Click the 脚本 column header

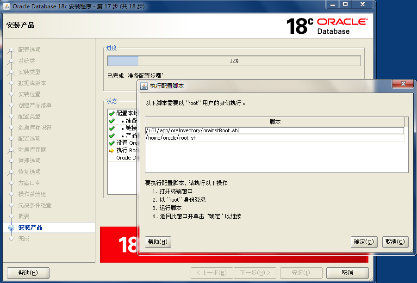[x=275, y=122]
